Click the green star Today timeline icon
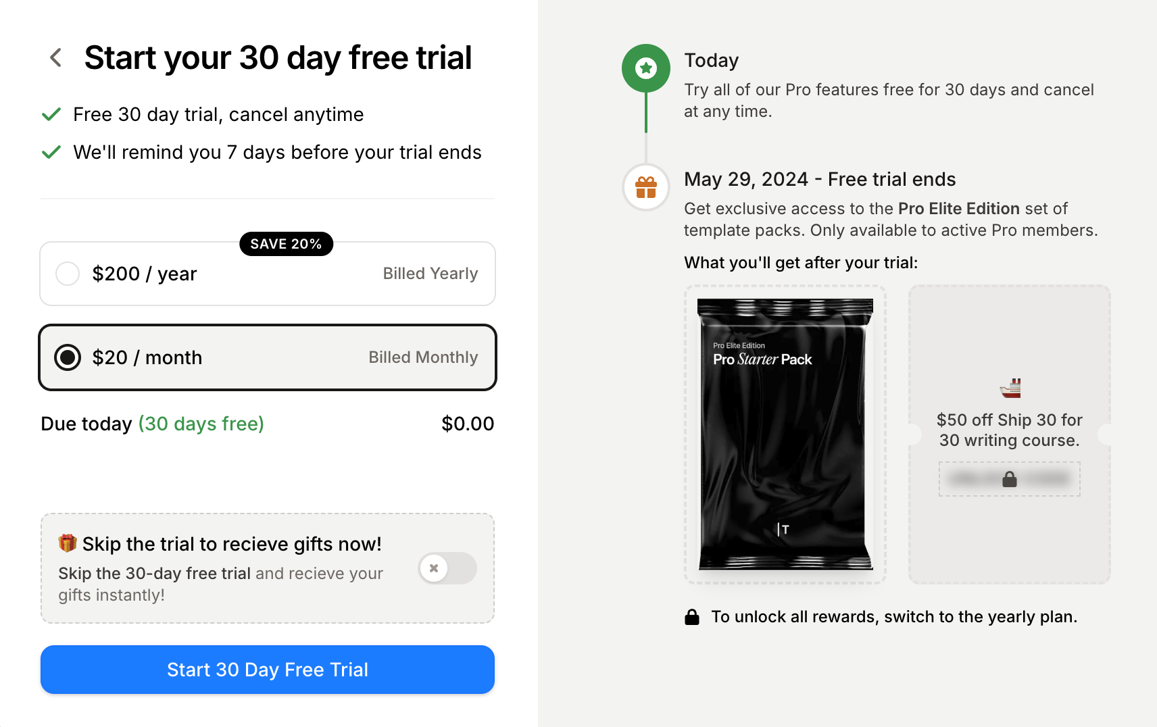The image size is (1157, 727). (646, 68)
